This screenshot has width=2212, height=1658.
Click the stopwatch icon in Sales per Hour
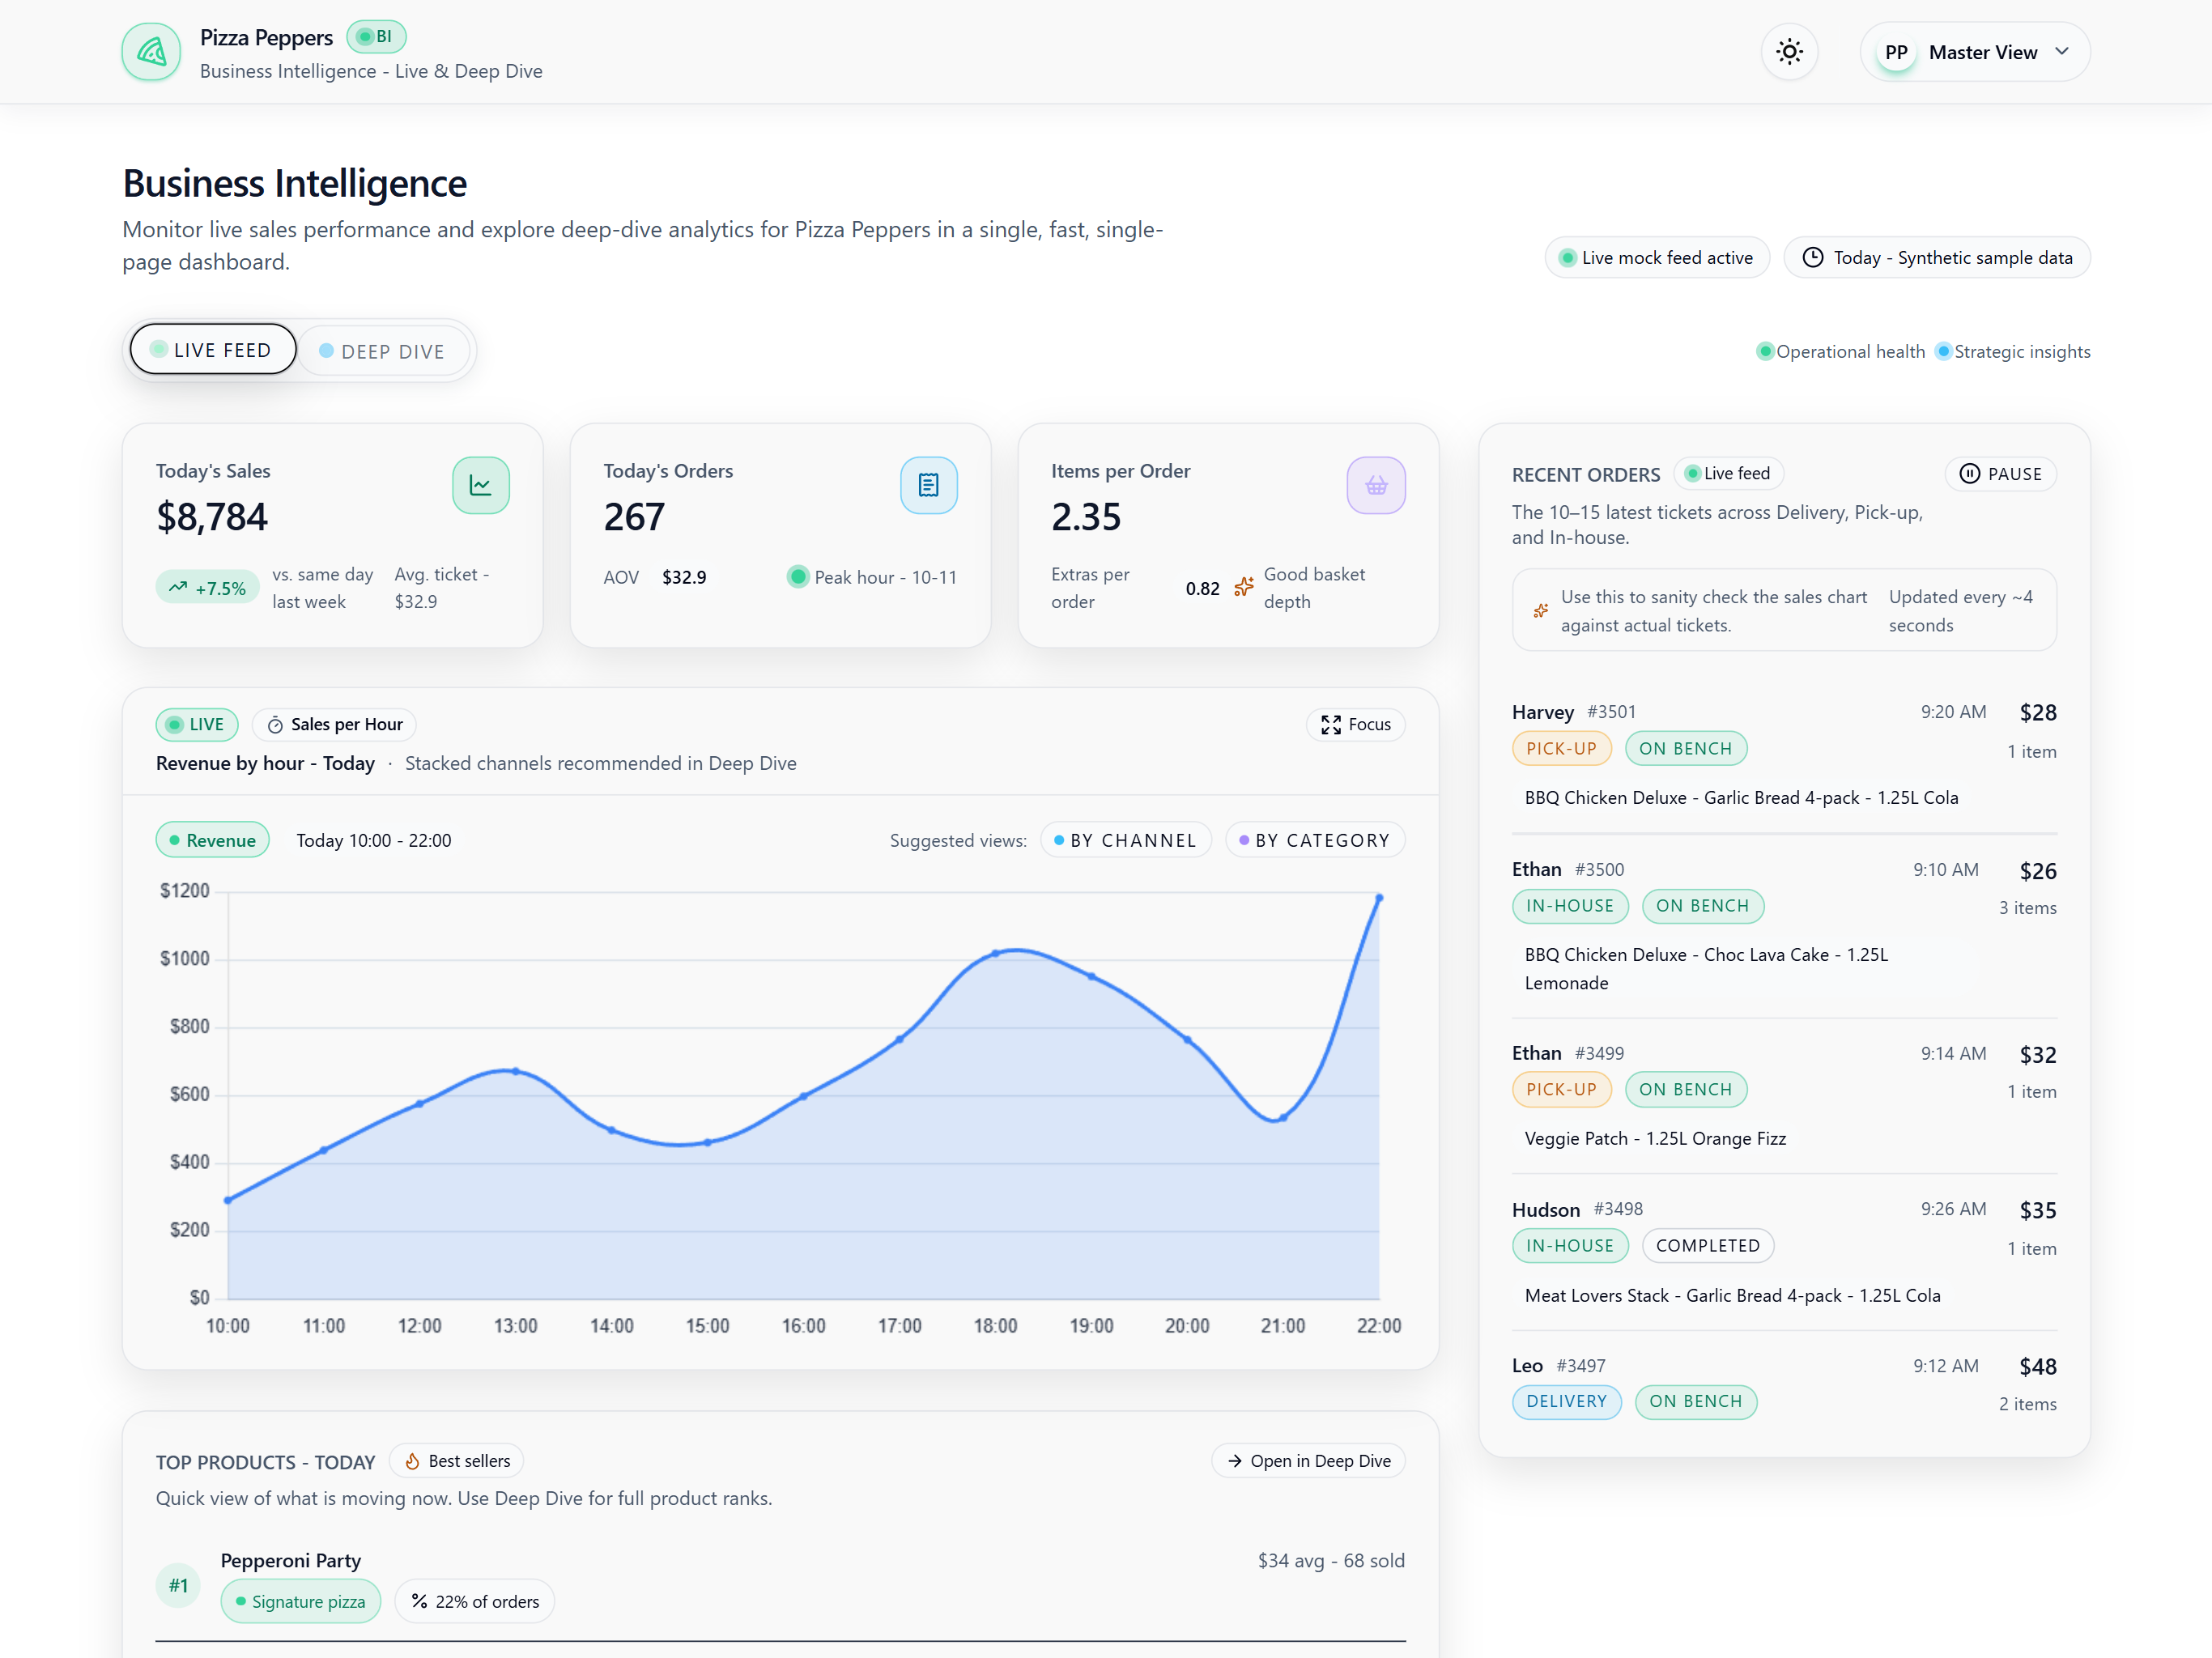pos(275,725)
